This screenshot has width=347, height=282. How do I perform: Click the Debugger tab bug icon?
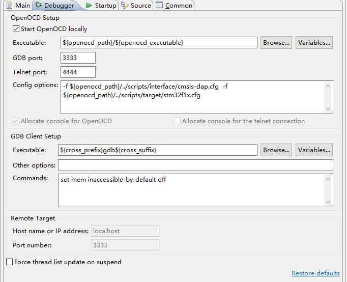click(39, 6)
